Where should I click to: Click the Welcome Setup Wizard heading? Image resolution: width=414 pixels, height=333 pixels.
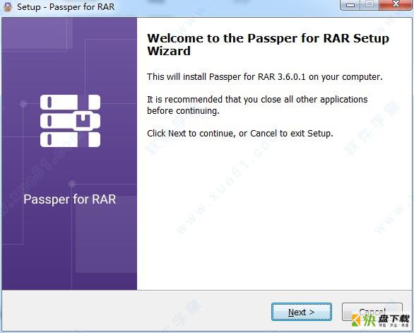[268, 45]
